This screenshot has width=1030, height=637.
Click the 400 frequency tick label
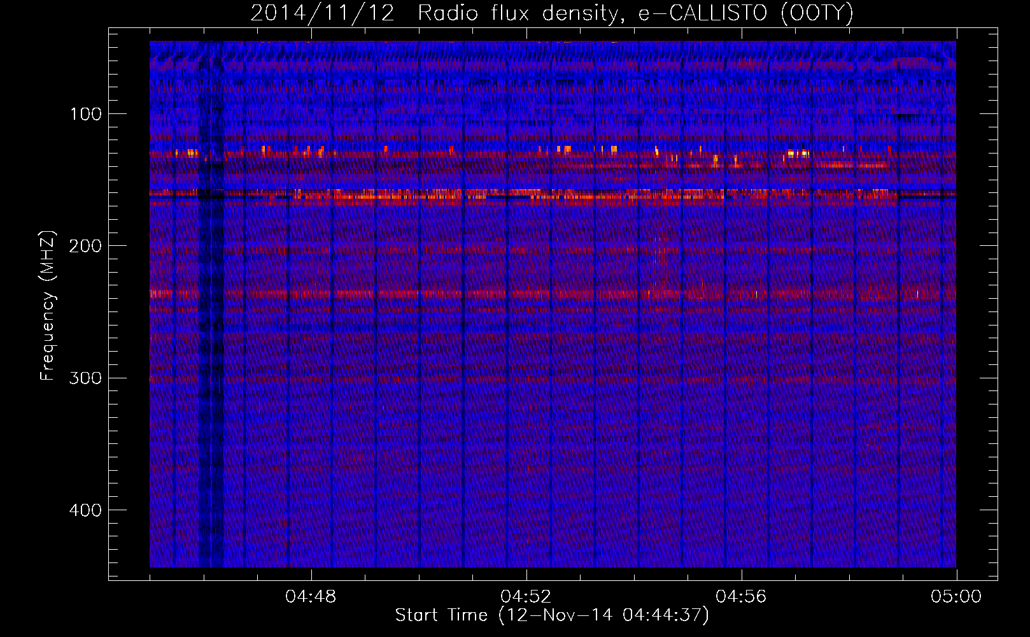(86, 510)
